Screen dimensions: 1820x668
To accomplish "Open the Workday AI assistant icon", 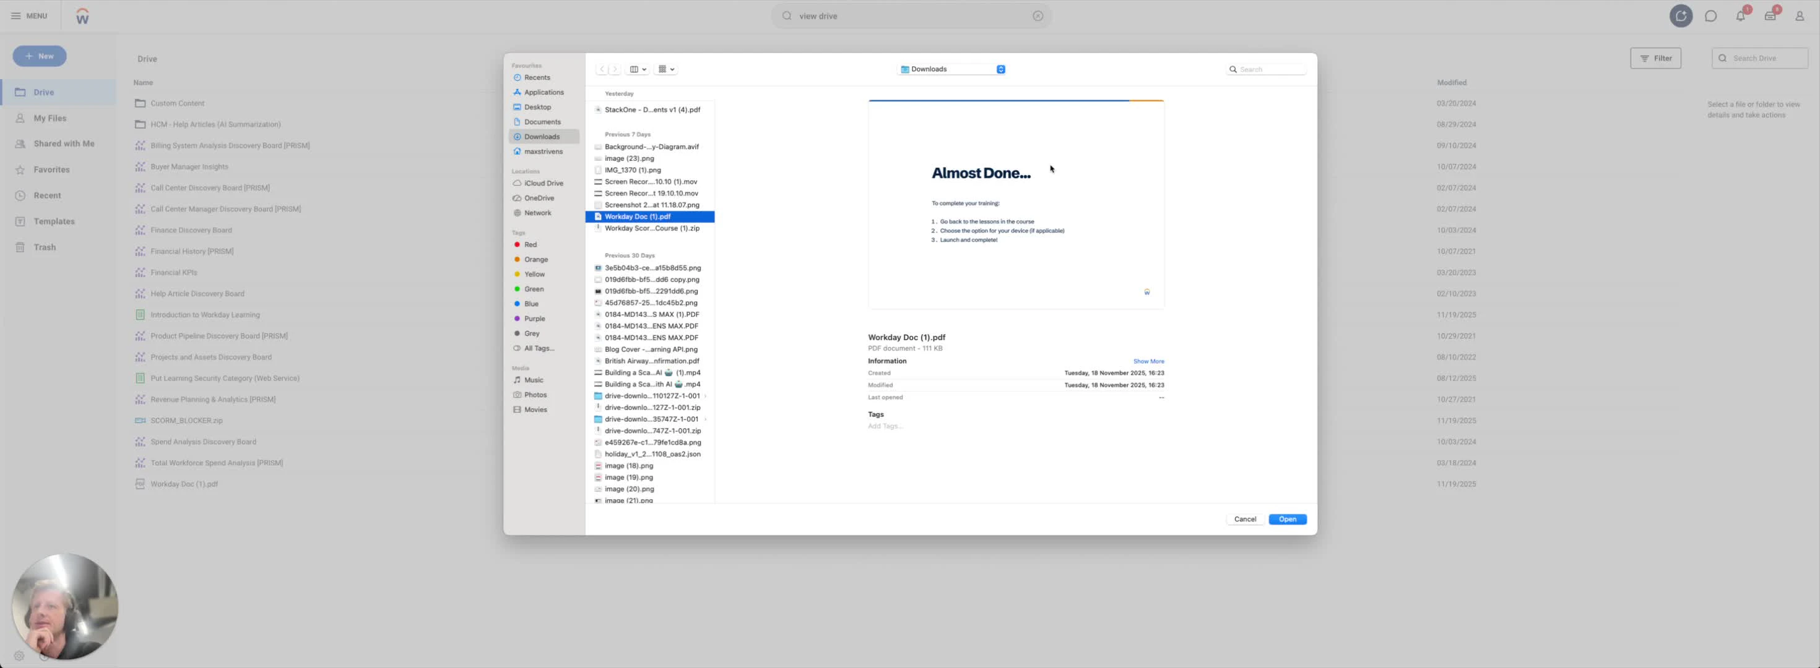I will point(1681,15).
